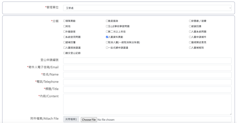
Task: Check the 領隊異動 checkbox
Action: pyautogui.click(x=65, y=21)
